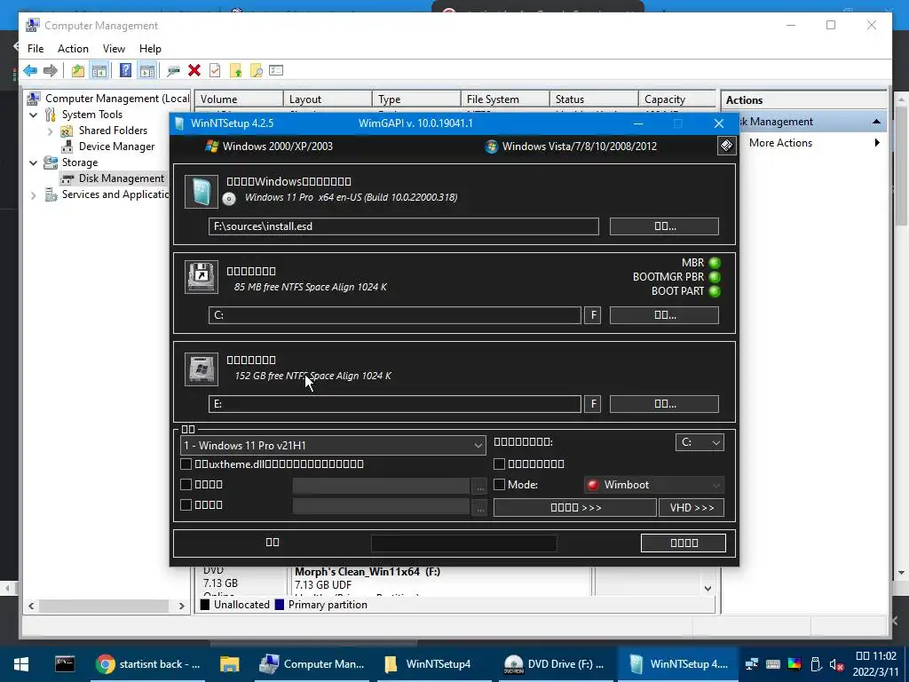The width and height of the screenshot is (909, 682).
Task: Select Device Manager in the console tree
Action: [x=116, y=147]
